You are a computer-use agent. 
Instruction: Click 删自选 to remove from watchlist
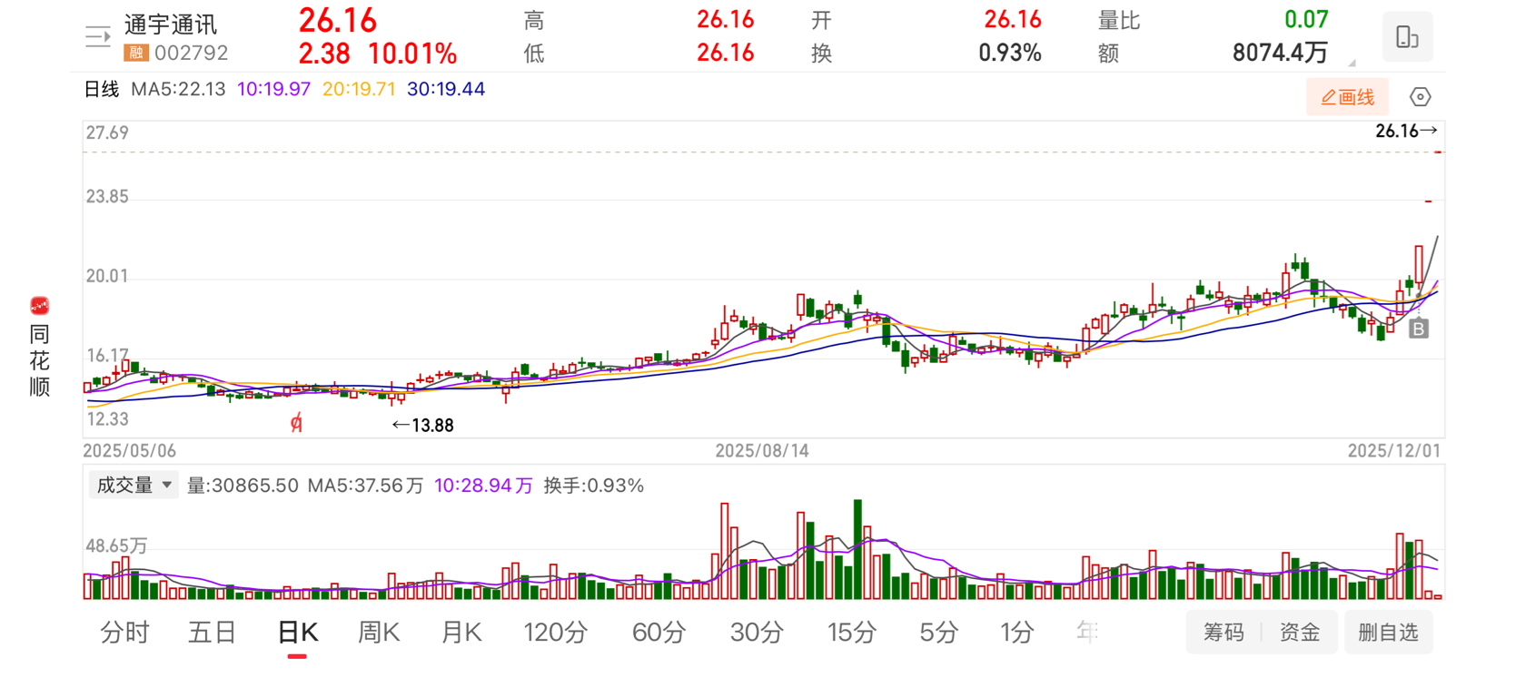(x=1388, y=633)
